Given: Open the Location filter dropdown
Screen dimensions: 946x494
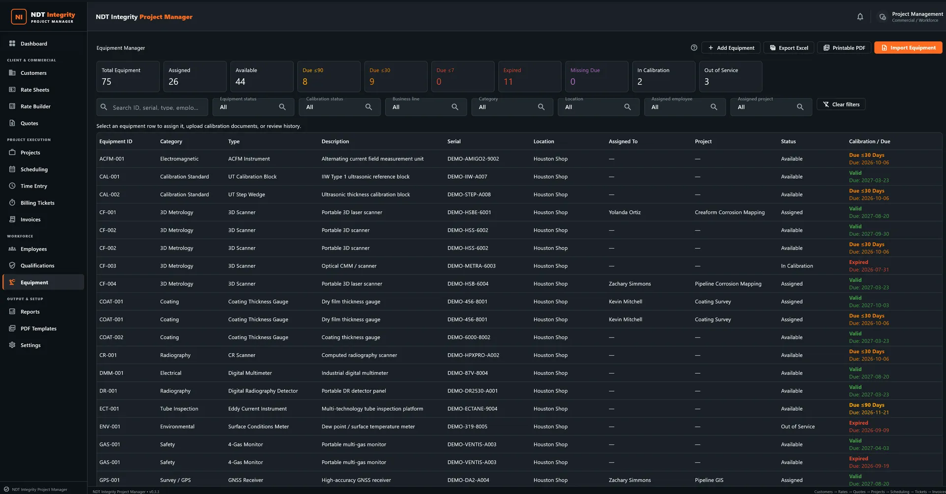Looking at the screenshot, I should (x=599, y=107).
